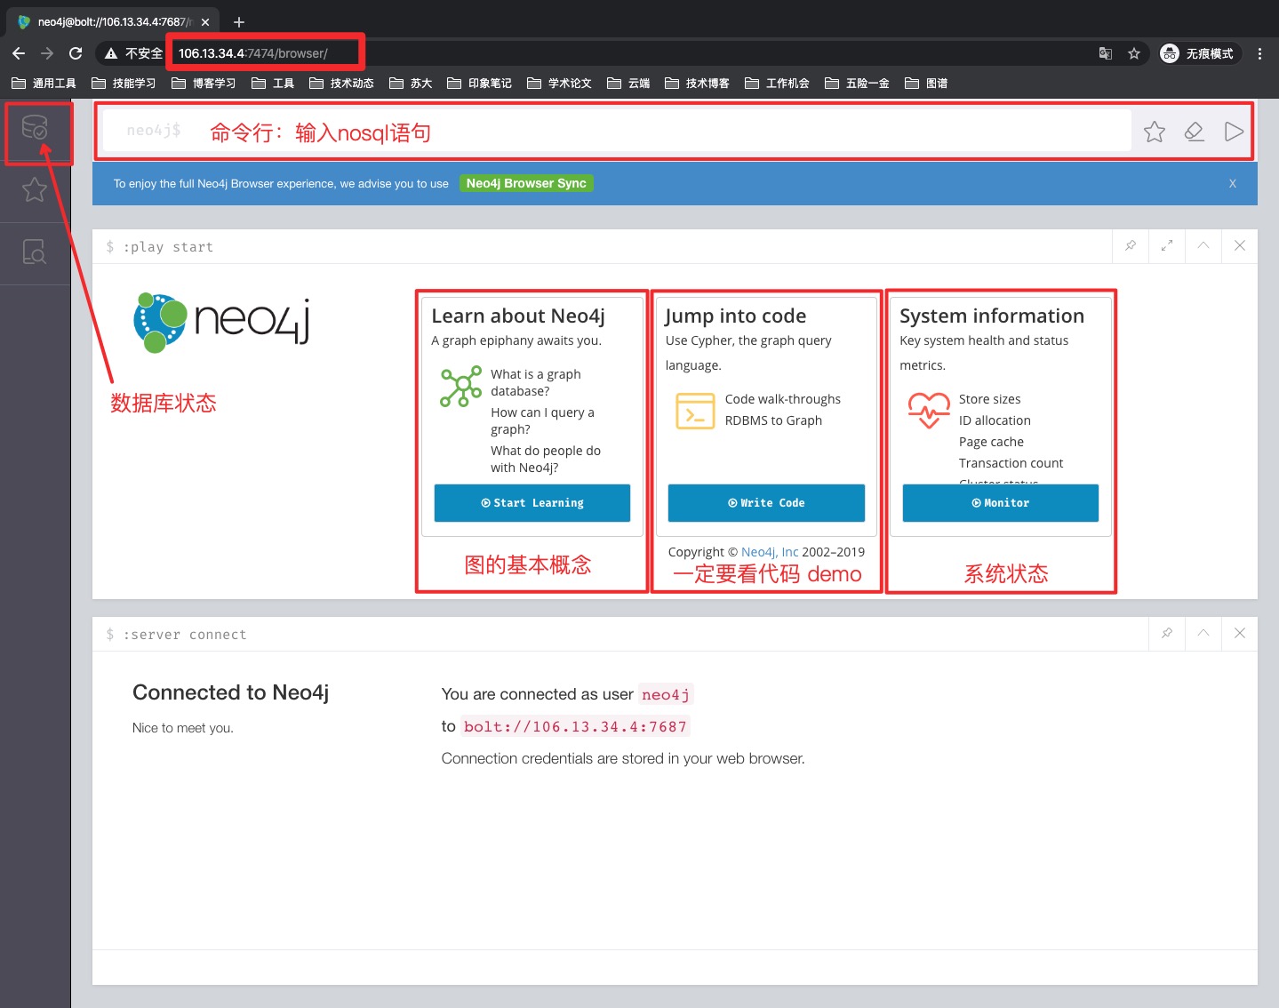The height and width of the screenshot is (1008, 1279).
Task: Open the 苏大 bookmark folder
Action: 411,84
